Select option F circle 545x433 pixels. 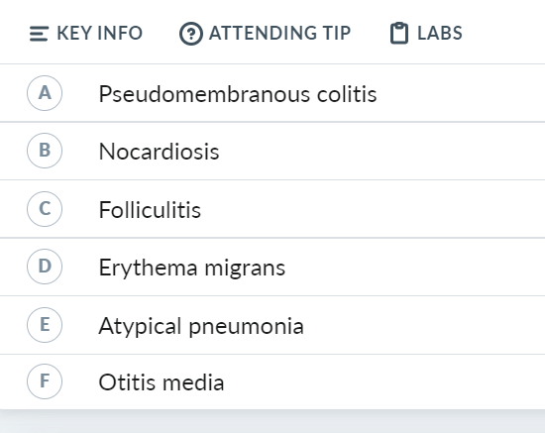[x=45, y=381]
